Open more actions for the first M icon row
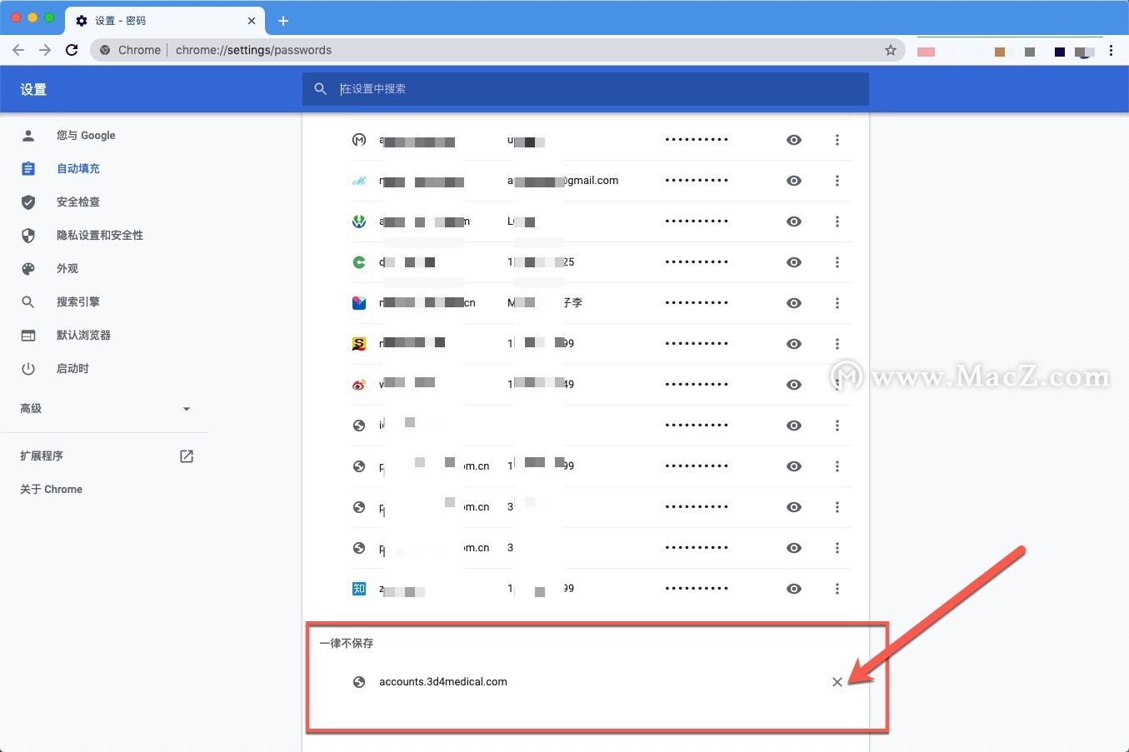Image resolution: width=1129 pixels, height=752 pixels. coord(837,140)
